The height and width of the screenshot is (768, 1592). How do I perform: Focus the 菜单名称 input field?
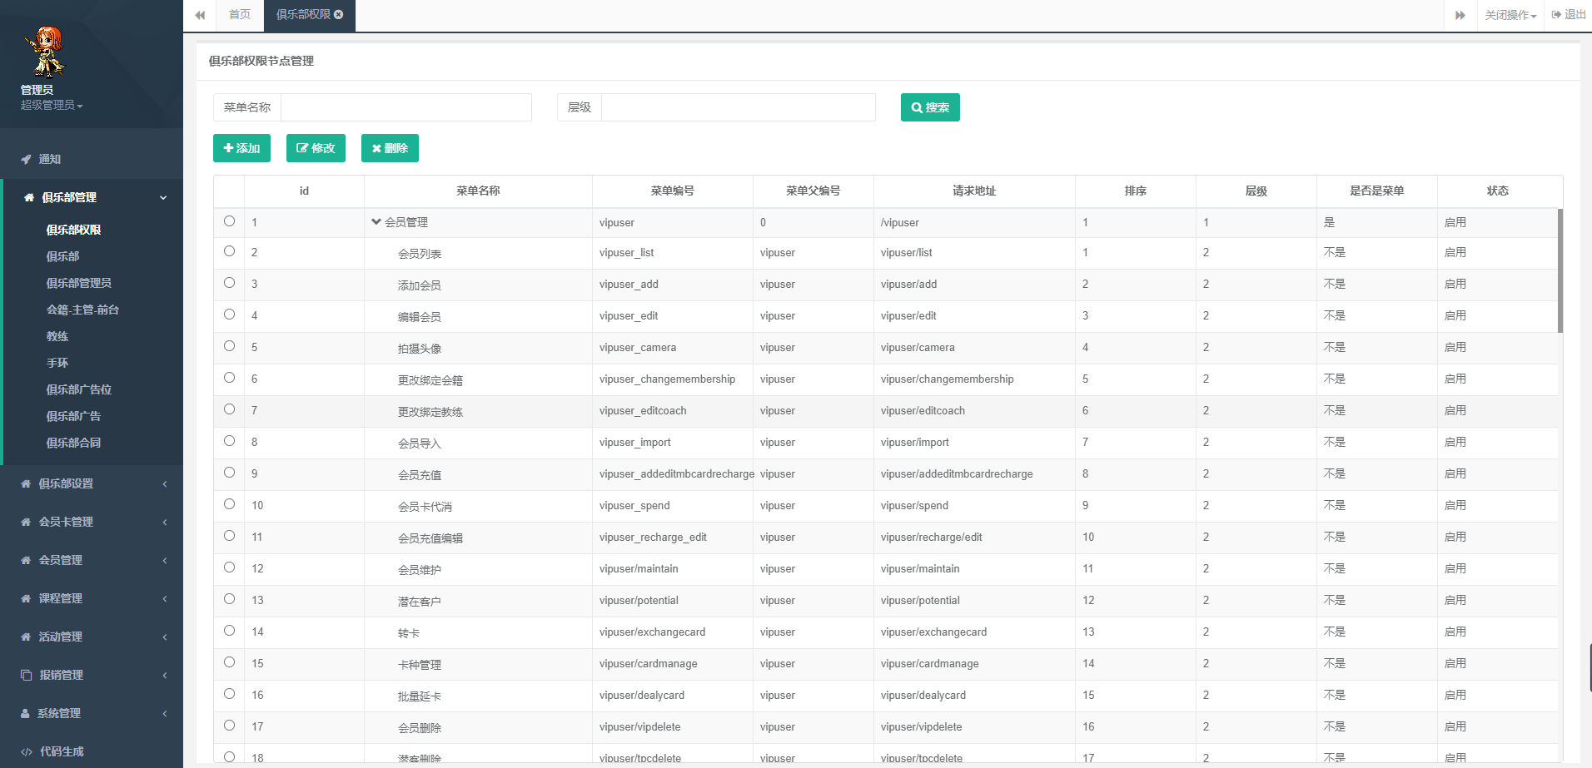coord(406,107)
